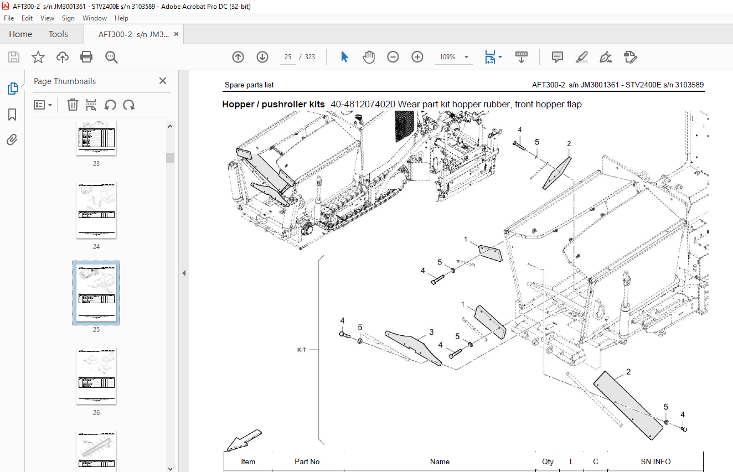Zoom in with the plus button
The width and height of the screenshot is (733, 472).
[x=417, y=57]
